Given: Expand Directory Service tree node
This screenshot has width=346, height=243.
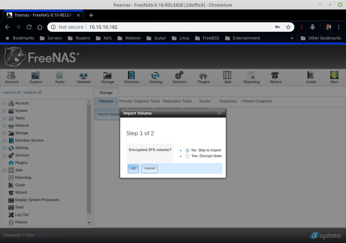Looking at the screenshot, I should pos(5,141).
